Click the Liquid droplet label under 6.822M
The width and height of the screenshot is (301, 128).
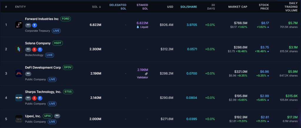pyautogui.click(x=142, y=27)
